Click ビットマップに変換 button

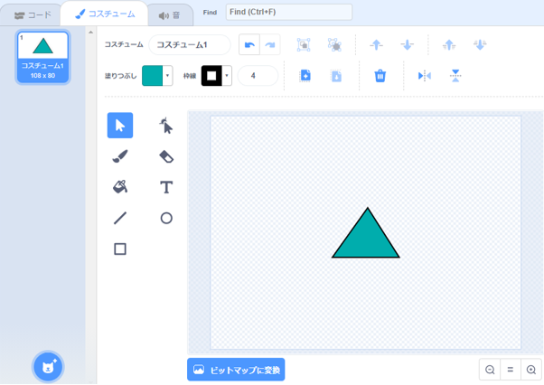(236, 370)
